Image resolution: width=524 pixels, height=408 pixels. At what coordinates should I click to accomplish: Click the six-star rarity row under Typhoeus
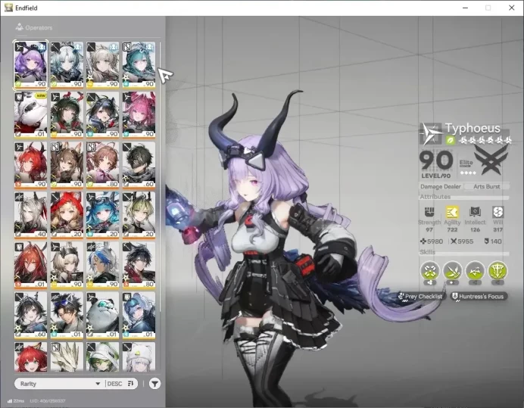(485, 140)
